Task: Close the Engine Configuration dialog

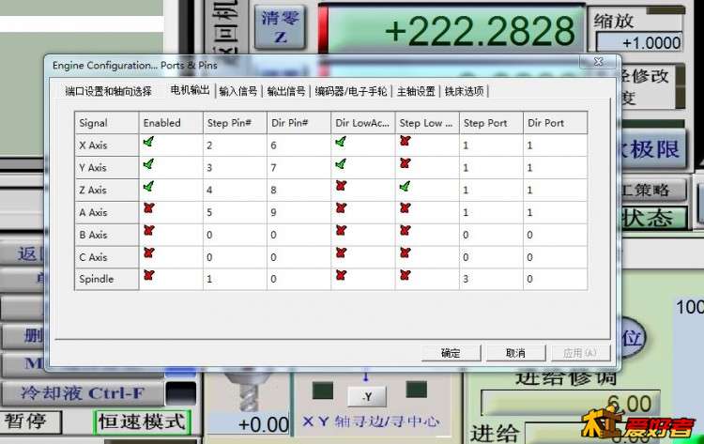Action: click(x=599, y=62)
